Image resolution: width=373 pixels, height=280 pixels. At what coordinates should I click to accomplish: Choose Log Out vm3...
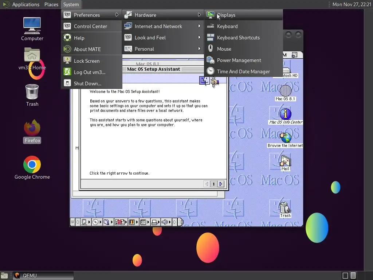91,72
